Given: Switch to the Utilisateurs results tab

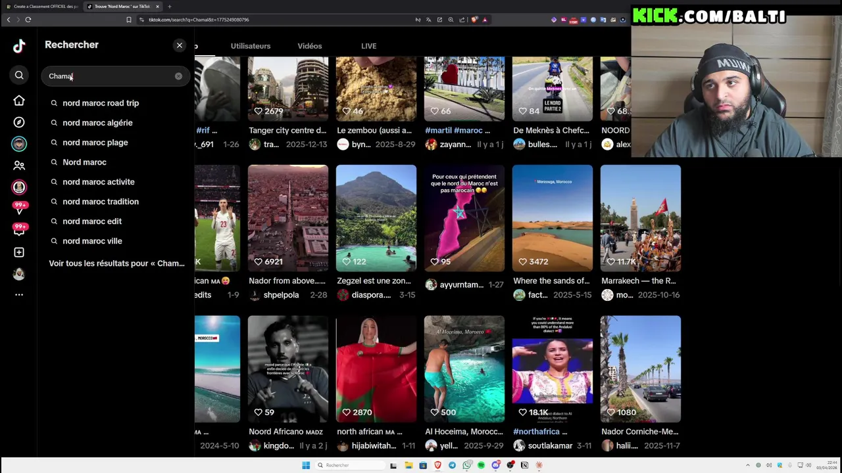Looking at the screenshot, I should [x=251, y=46].
